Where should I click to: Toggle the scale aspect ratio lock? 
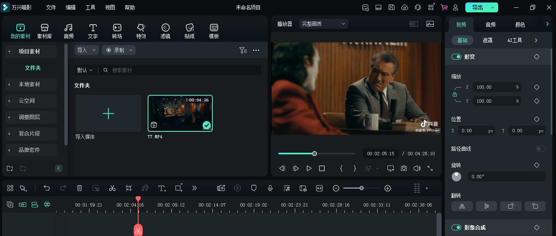[x=455, y=94]
